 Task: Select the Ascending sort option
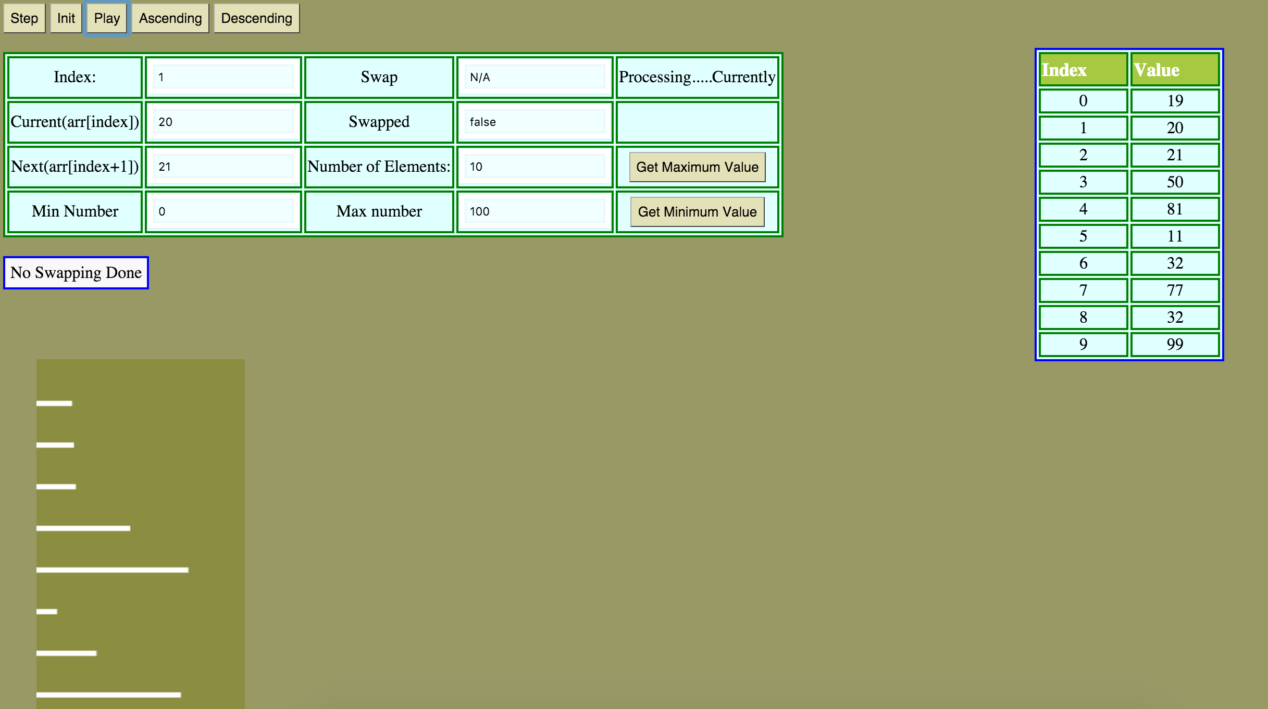[170, 18]
